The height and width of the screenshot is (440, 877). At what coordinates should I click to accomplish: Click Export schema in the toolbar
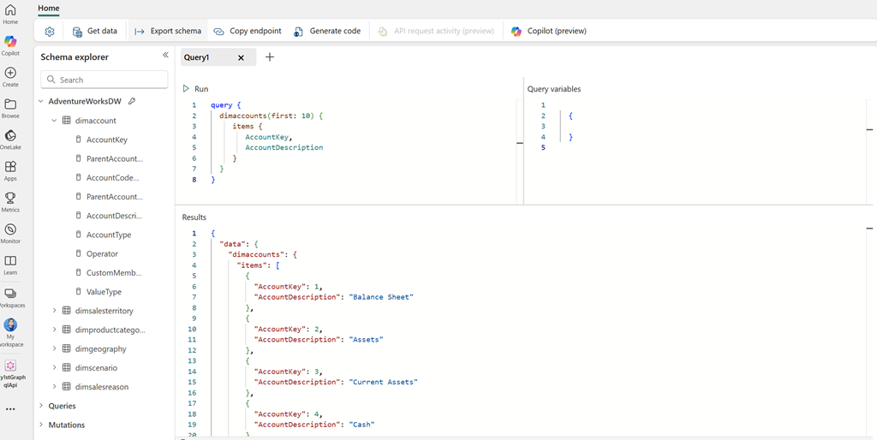coord(168,32)
